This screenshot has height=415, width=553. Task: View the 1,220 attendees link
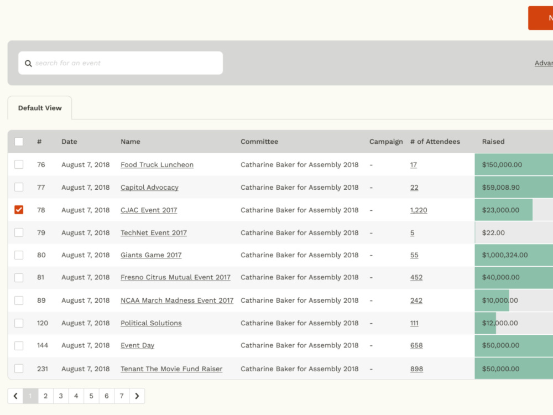click(x=419, y=210)
